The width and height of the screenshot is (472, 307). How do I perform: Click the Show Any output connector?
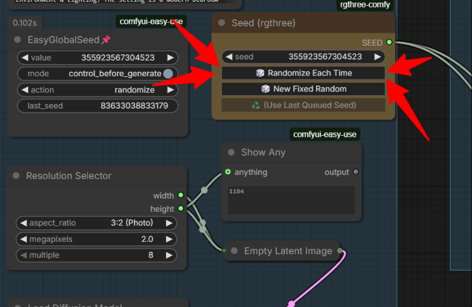point(356,172)
